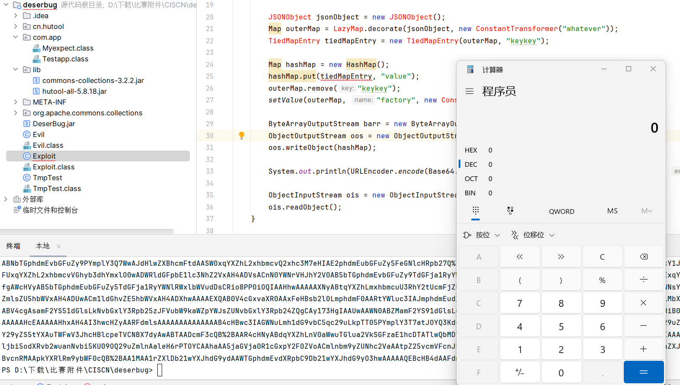Open Myexpect.class file
Image resolution: width=680 pixels, height=385 pixels.
click(68, 48)
